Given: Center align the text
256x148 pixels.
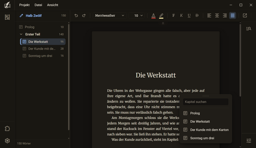Looking at the screenshot, I should coord(217,15).
